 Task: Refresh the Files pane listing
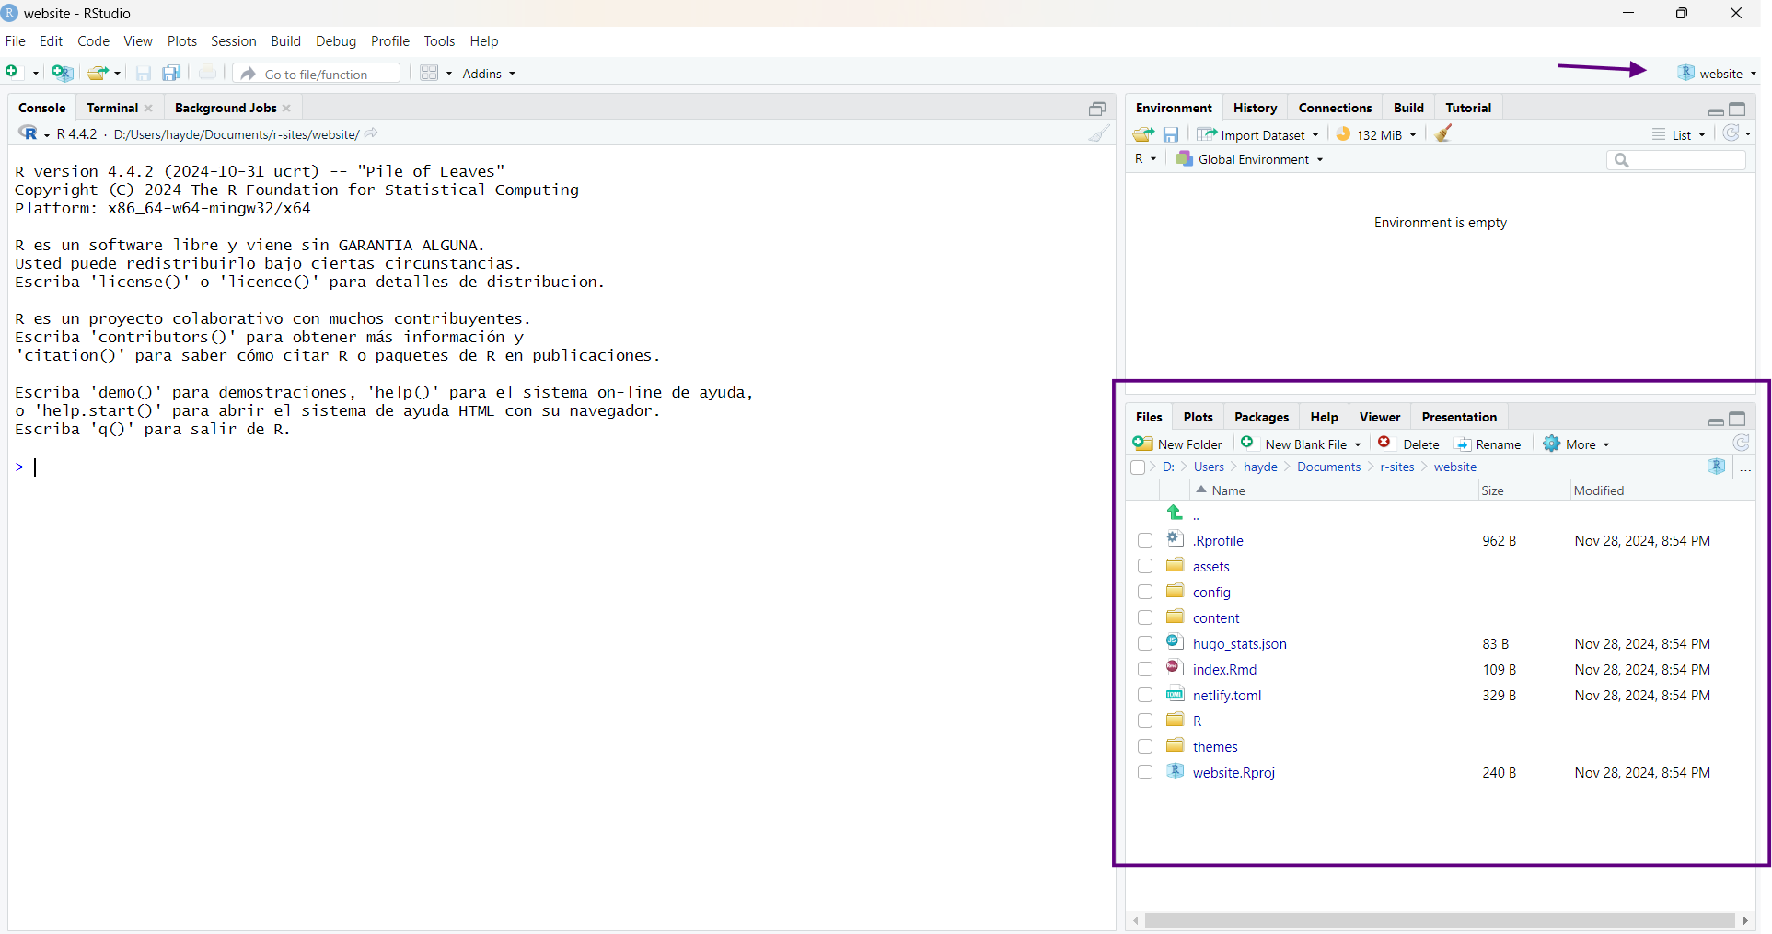point(1741,444)
